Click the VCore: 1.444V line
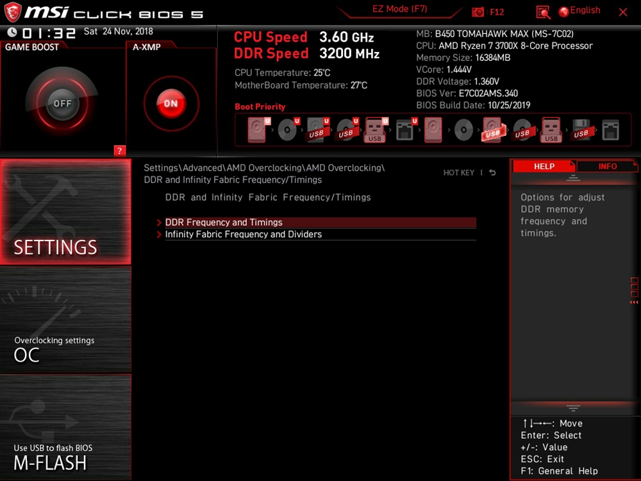Viewport: 641px width, 481px height. (x=444, y=69)
